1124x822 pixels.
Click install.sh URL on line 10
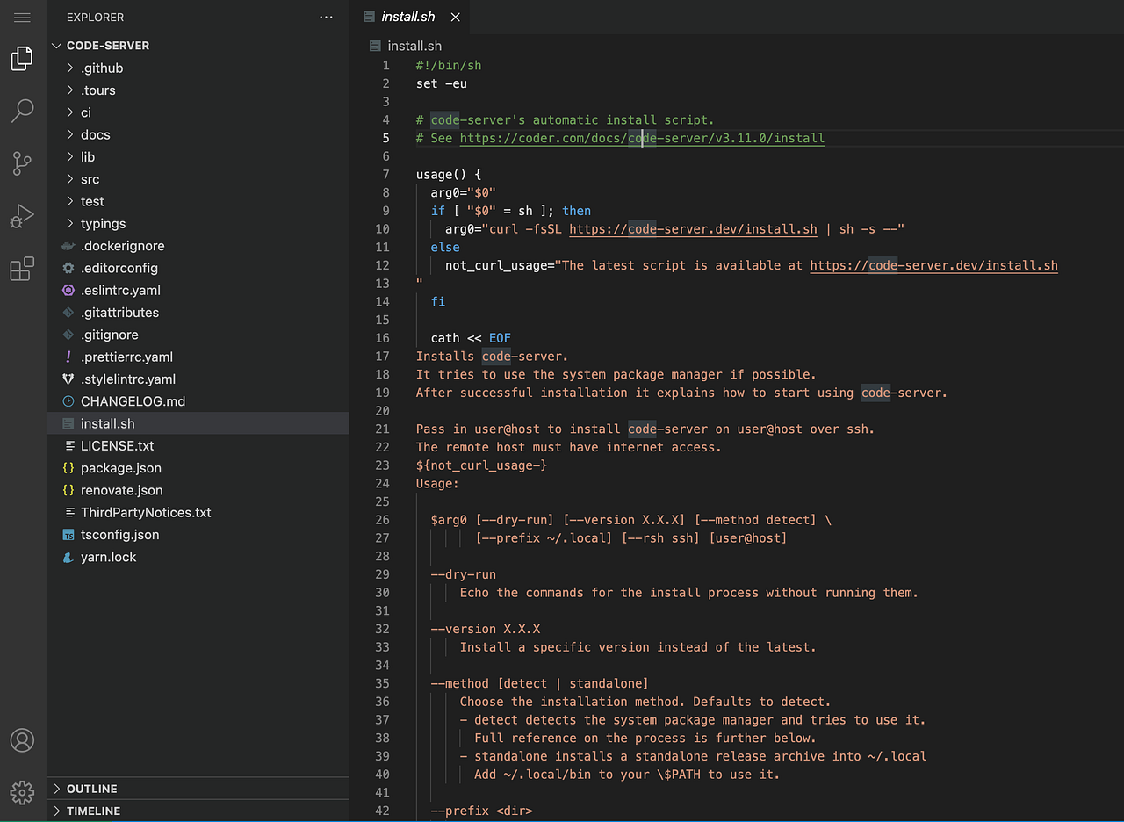click(x=693, y=228)
